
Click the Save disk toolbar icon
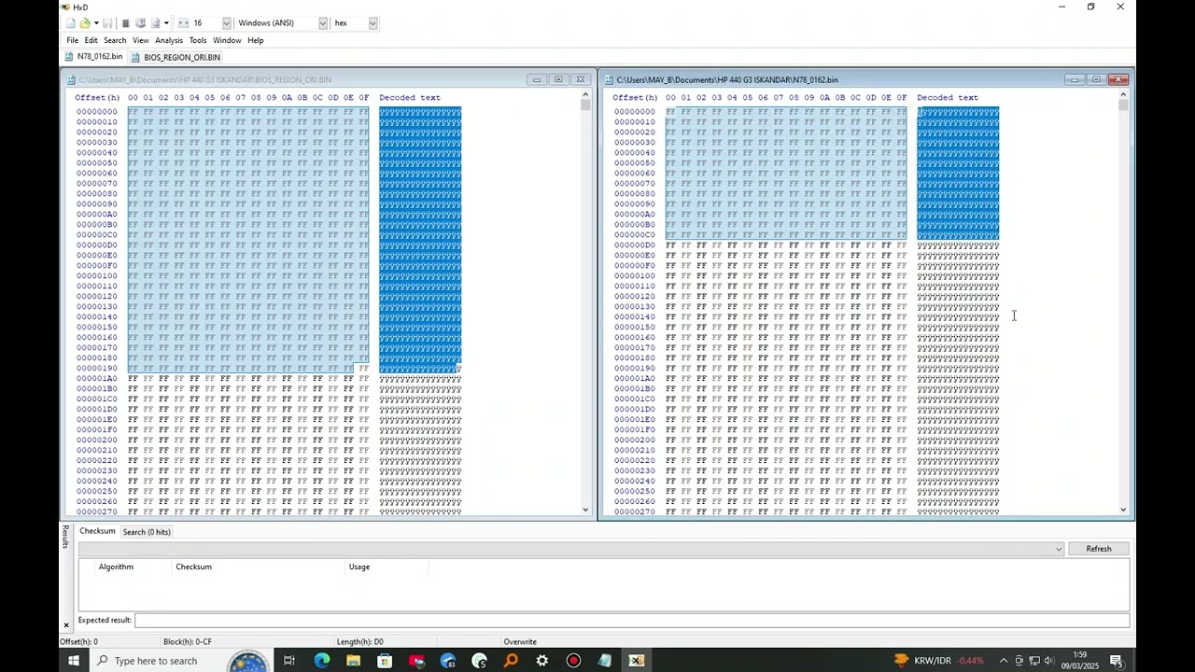click(107, 23)
